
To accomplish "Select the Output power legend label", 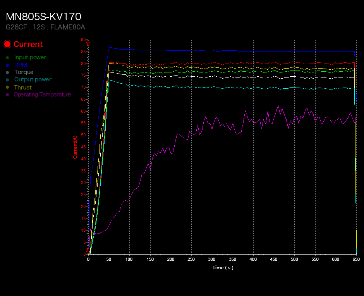I will click(33, 79).
